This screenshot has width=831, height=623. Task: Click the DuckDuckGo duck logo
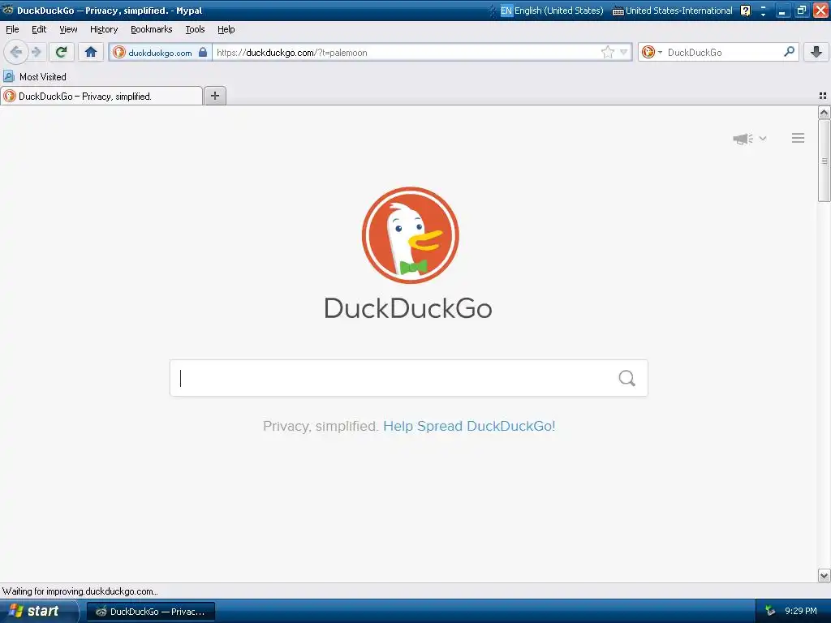(x=410, y=234)
